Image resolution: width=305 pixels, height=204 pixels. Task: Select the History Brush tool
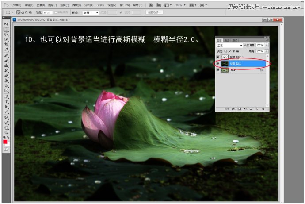(6, 70)
